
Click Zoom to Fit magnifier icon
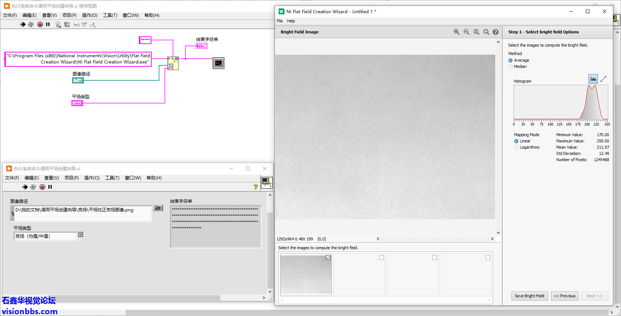coord(486,32)
